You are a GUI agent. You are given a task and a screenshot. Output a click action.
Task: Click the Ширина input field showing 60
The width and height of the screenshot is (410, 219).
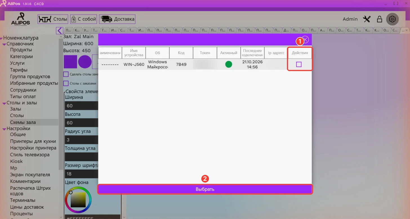point(81,106)
